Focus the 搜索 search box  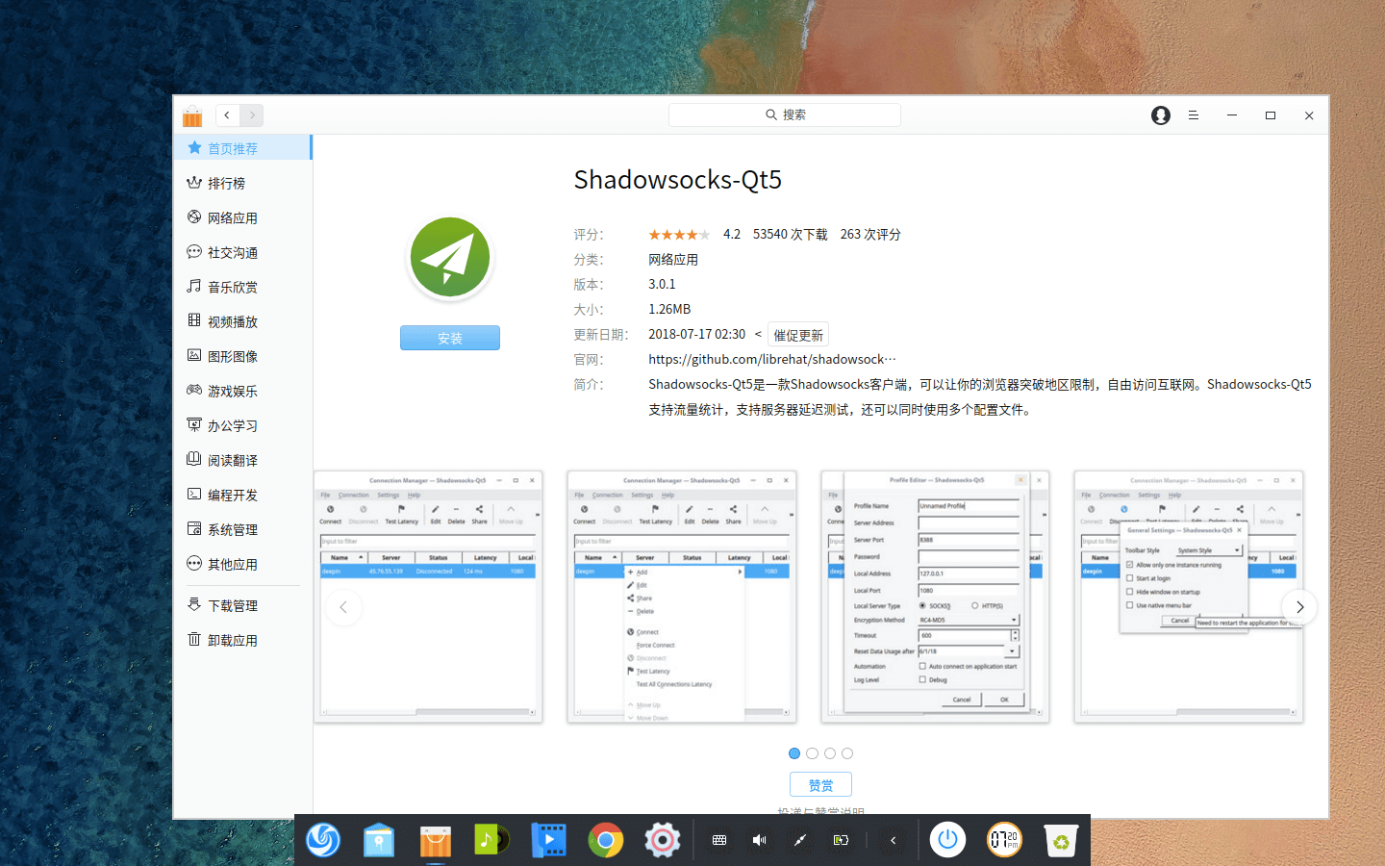coord(785,115)
